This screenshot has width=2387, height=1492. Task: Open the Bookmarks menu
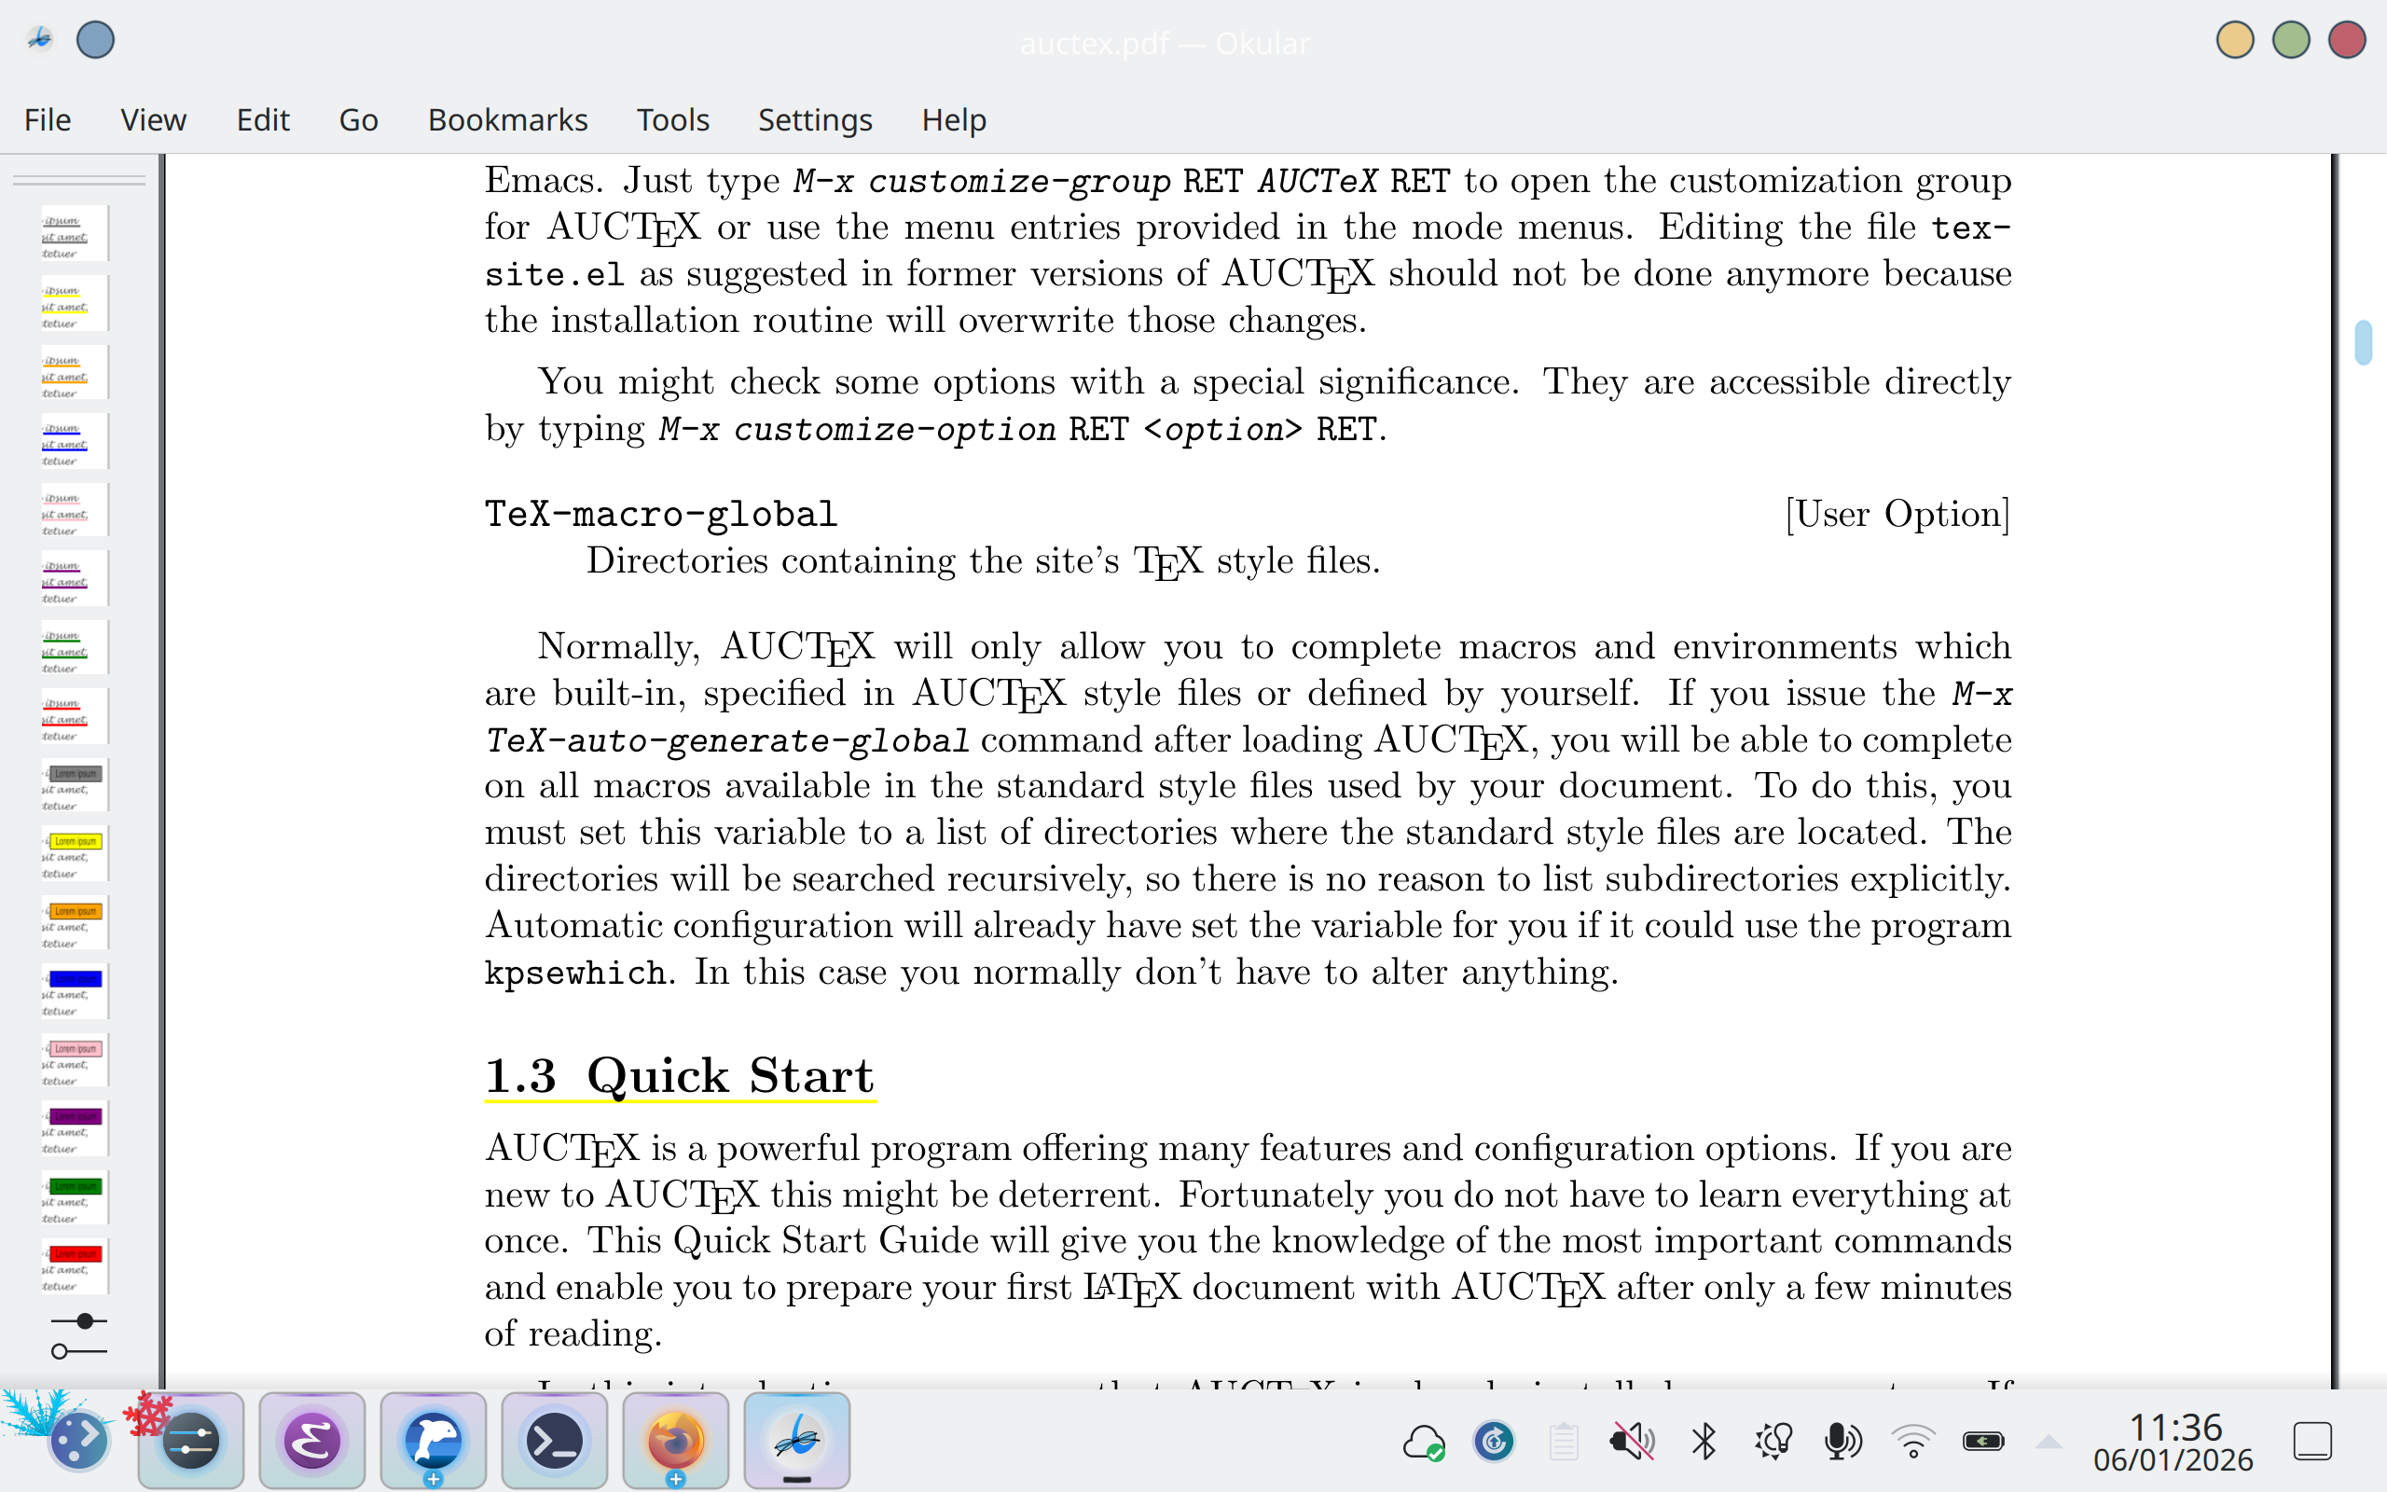tap(507, 119)
